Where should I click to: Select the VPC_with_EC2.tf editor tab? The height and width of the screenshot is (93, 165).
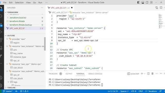point(60,8)
